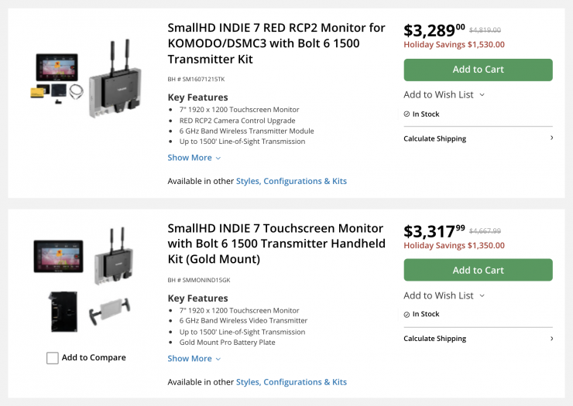Click the In Stock checkmark icon on first product

tap(407, 114)
